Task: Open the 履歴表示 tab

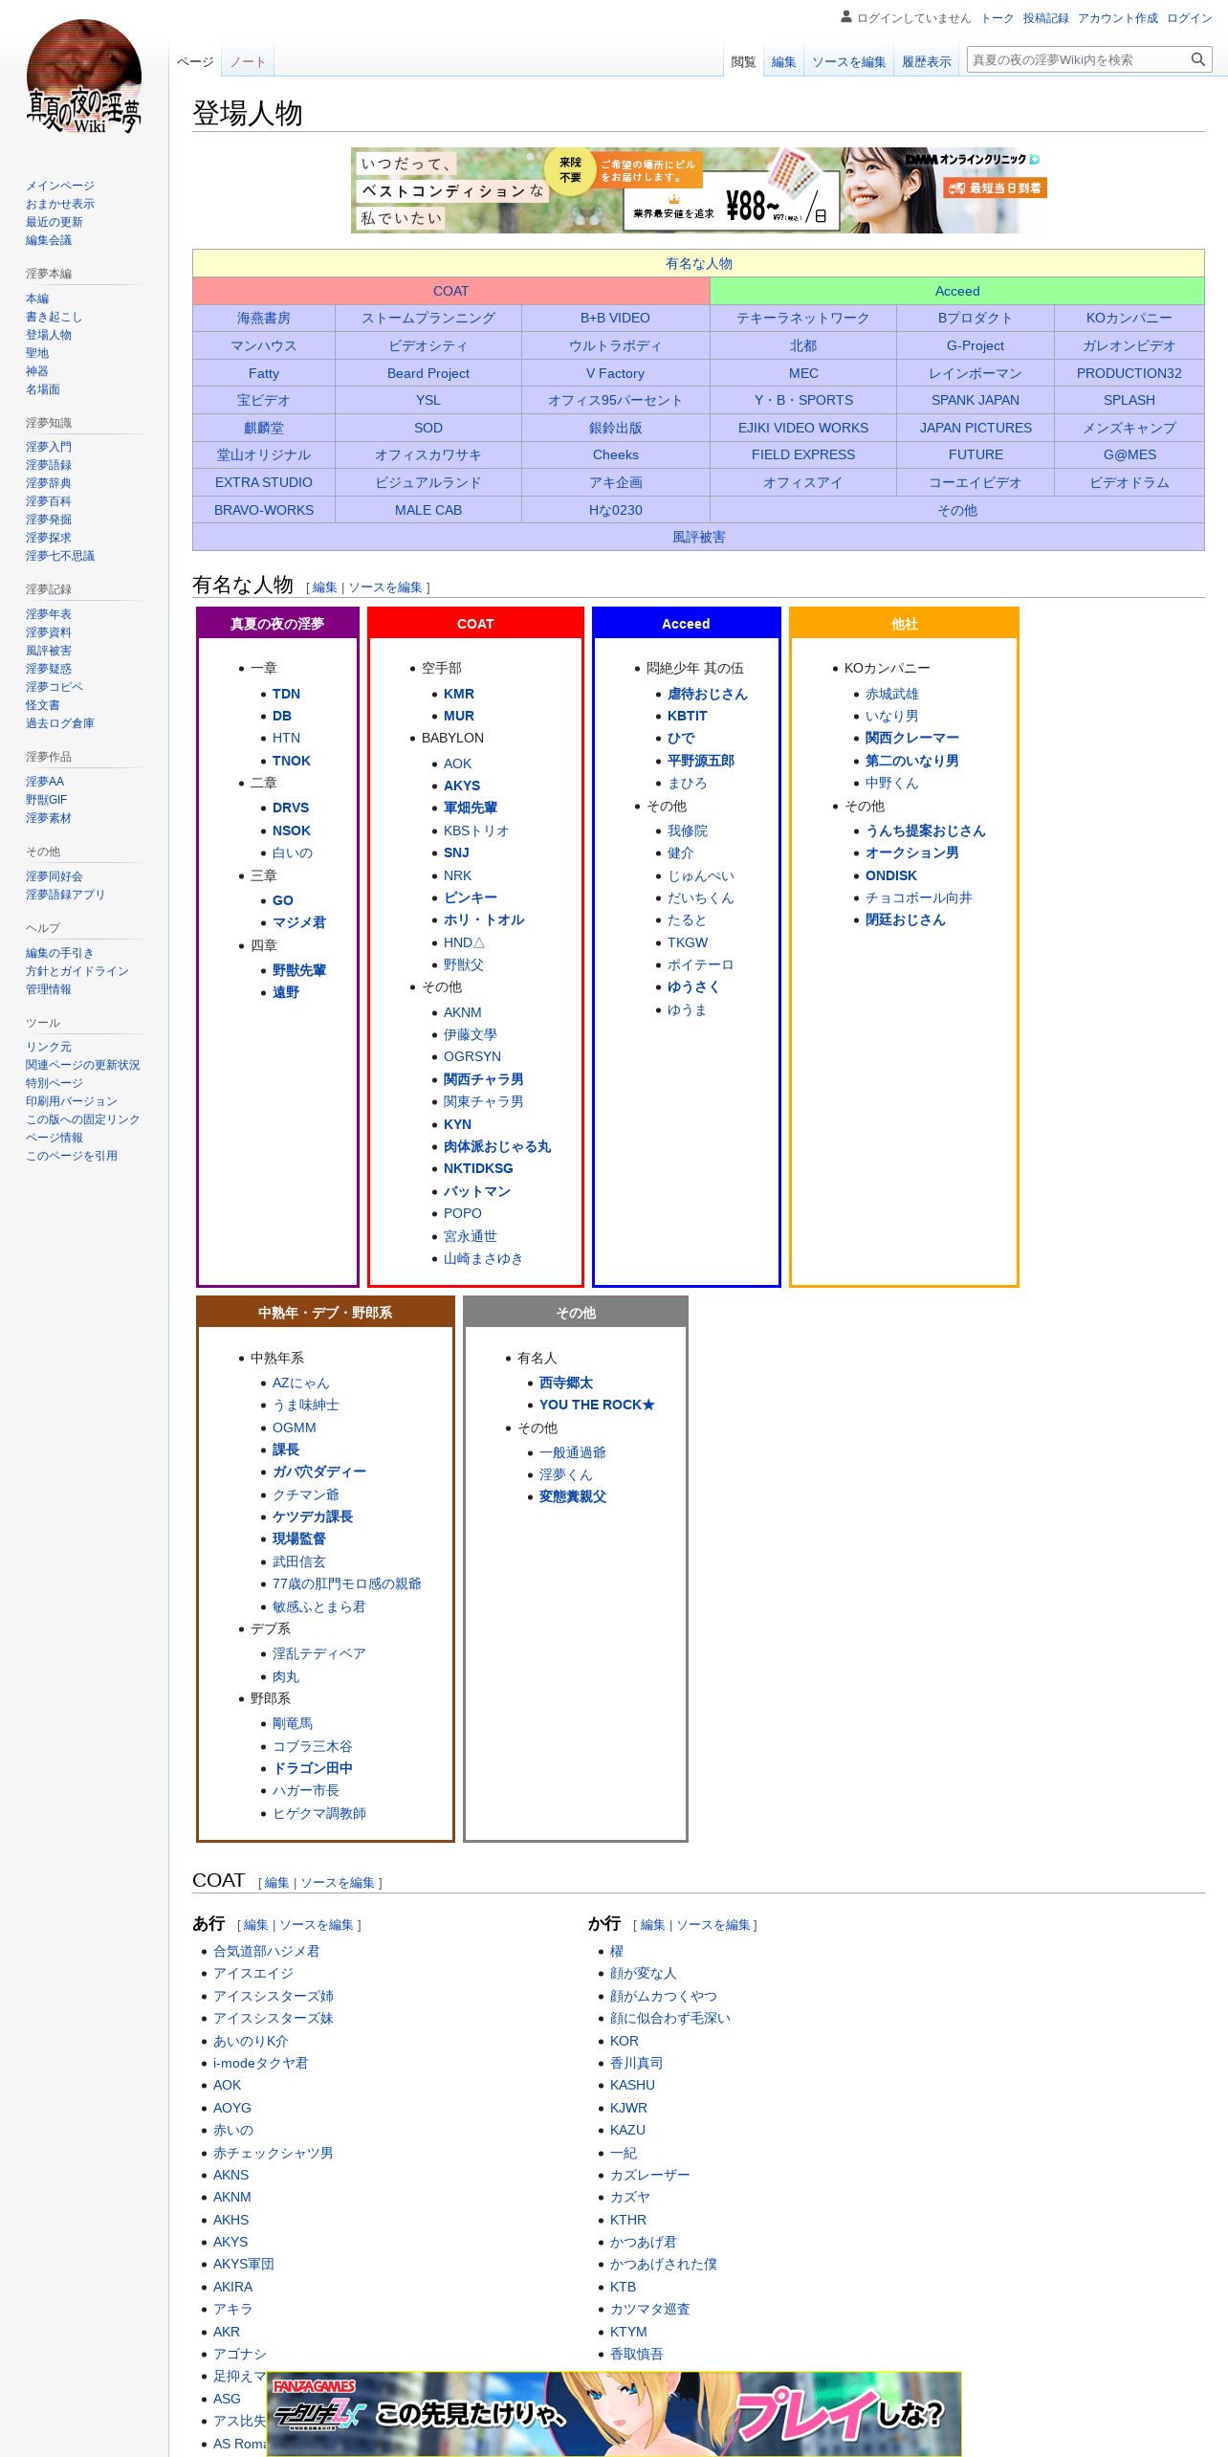Action: point(927,62)
